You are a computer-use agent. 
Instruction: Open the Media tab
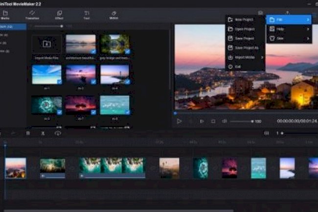pyautogui.click(x=5, y=15)
